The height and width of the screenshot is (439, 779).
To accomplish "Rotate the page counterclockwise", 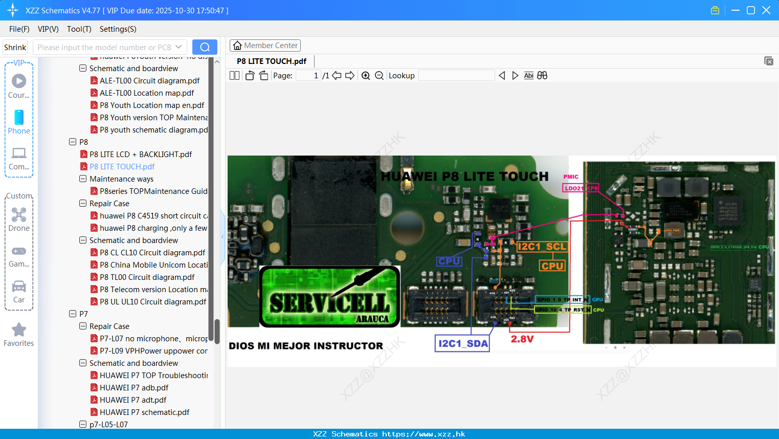I will click(x=250, y=76).
